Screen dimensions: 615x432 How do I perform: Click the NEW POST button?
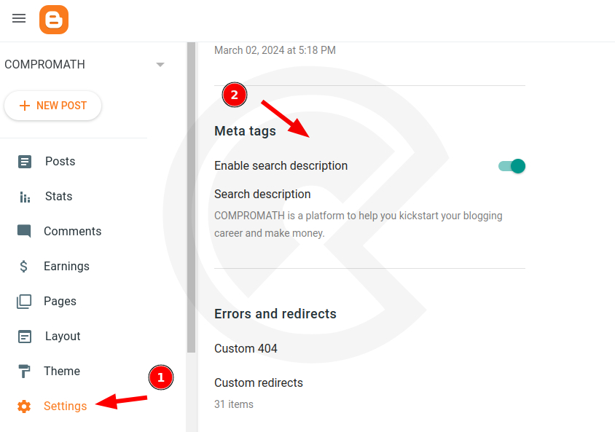point(52,106)
